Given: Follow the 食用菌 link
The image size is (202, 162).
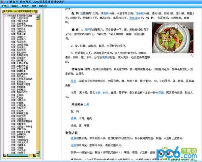Looking at the screenshot, I should 160,93.
